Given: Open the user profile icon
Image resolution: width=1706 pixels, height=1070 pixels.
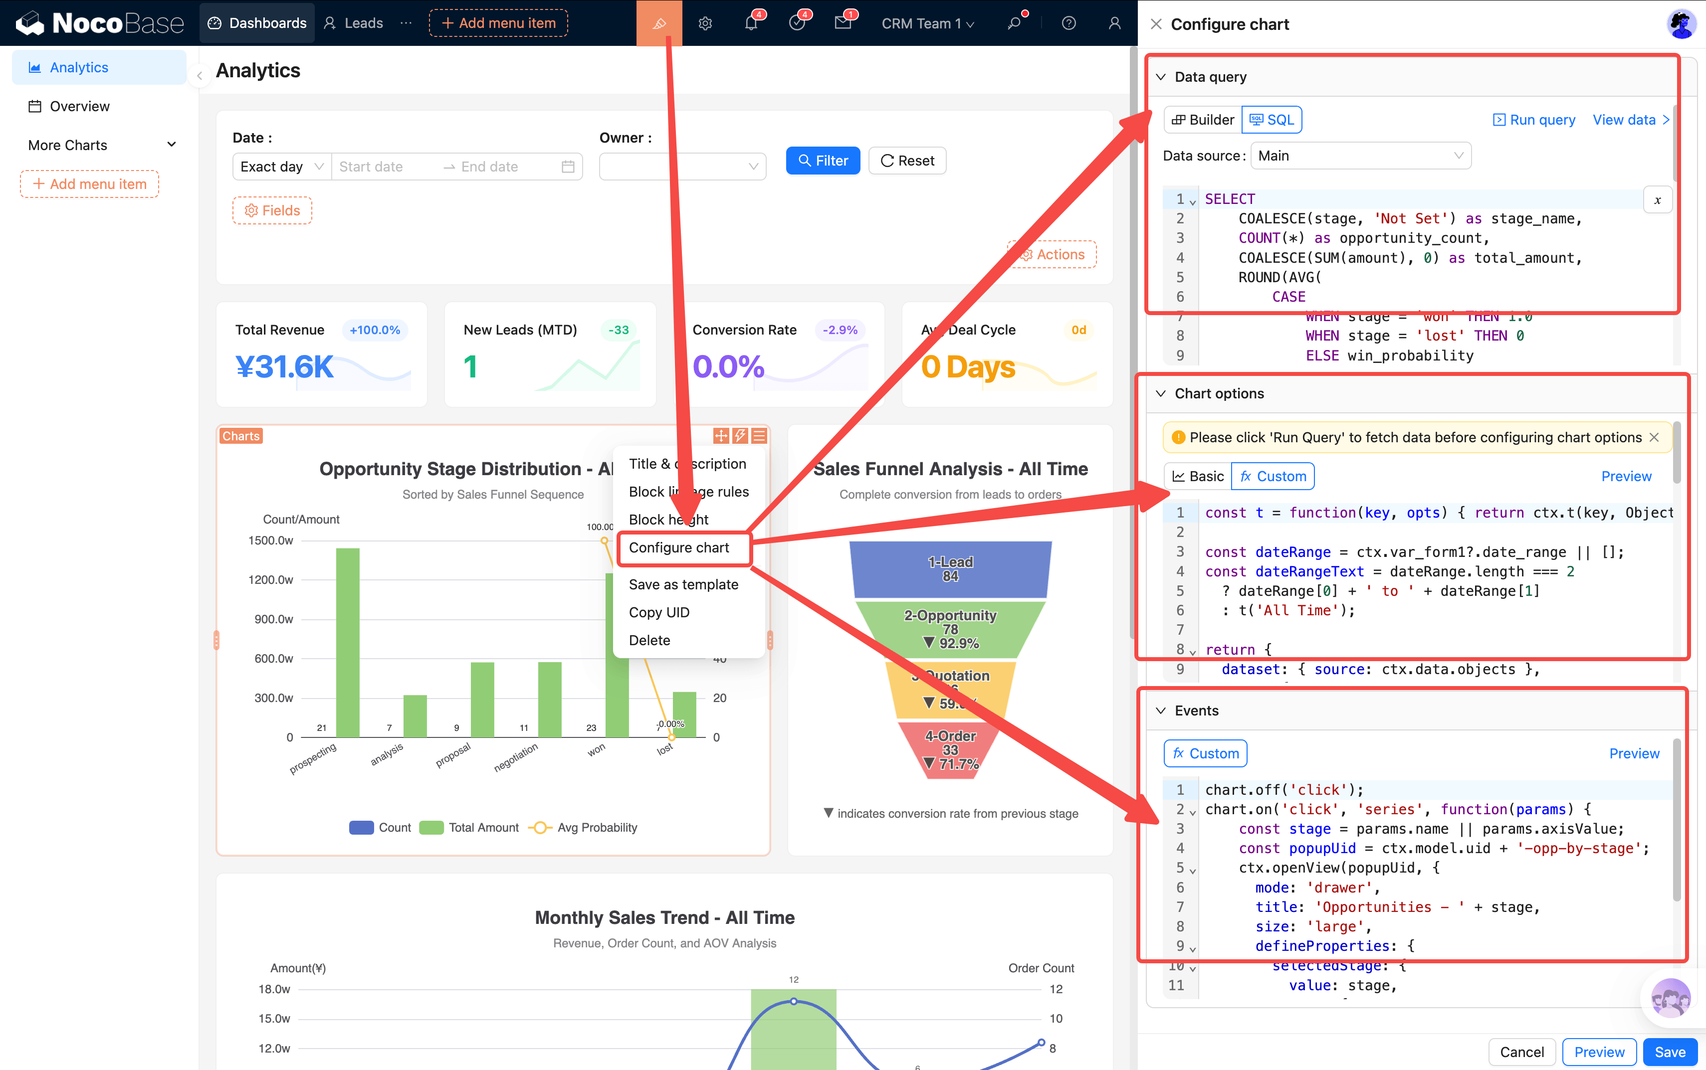Looking at the screenshot, I should (x=1114, y=23).
